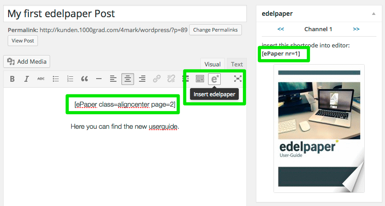Viewport: 385px width, 206px height.
Task: Insert a horizontal line
Action: click(99, 79)
